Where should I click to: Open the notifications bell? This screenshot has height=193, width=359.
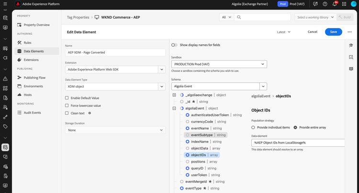point(335,4)
